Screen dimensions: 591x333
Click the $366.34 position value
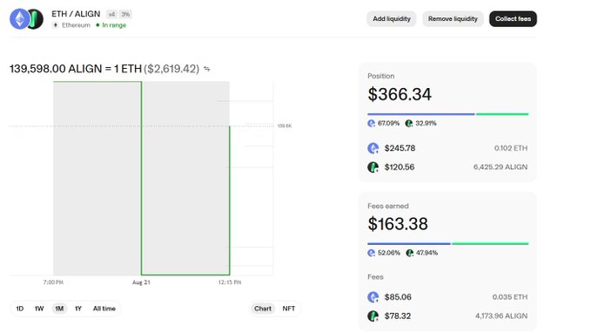point(400,94)
